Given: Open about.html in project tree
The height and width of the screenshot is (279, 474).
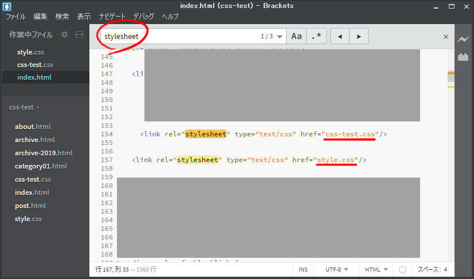Looking at the screenshot, I should [33, 127].
